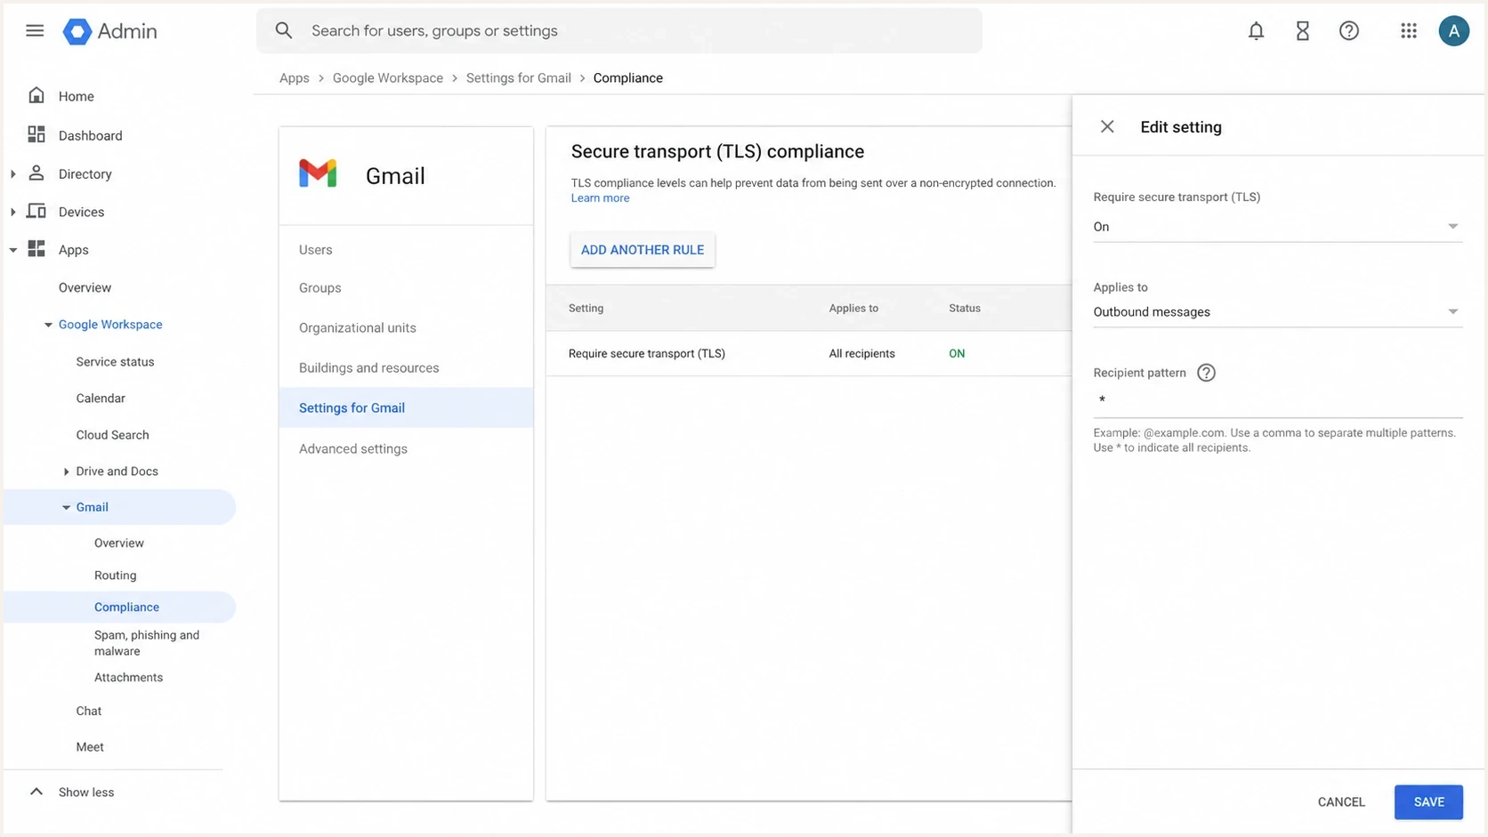This screenshot has width=1488, height=837.
Task: Click the Devices icon in sidebar
Action: (x=36, y=211)
